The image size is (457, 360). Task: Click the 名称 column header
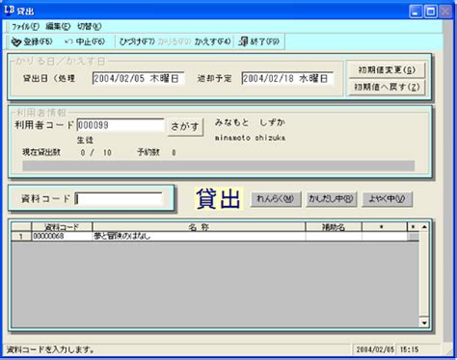tap(199, 227)
